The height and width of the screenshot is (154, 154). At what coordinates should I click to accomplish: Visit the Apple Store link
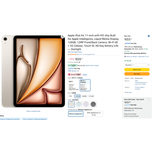click(75, 52)
